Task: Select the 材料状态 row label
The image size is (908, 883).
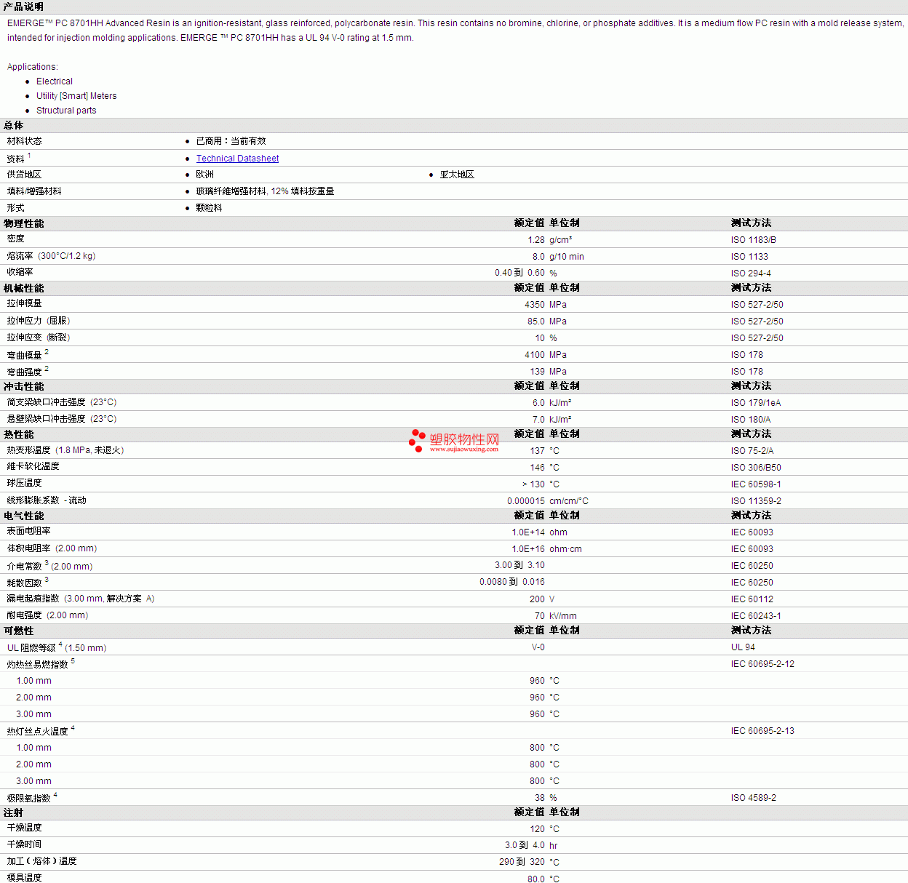Action: (24, 141)
